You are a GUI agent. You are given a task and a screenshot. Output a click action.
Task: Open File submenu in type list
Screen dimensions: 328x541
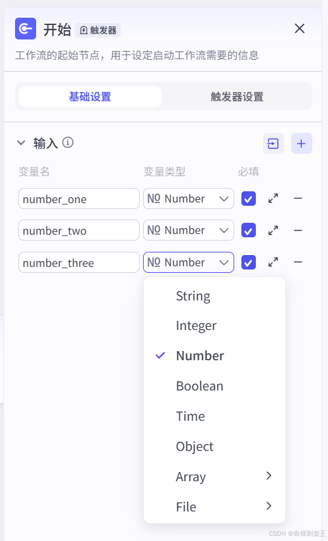(215, 507)
